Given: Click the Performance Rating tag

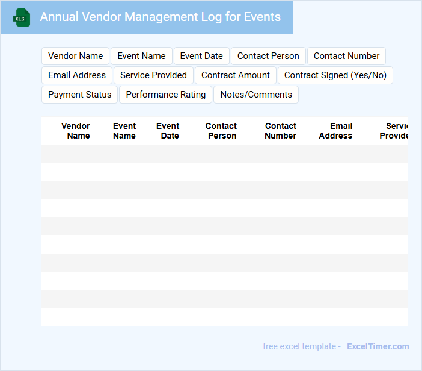Looking at the screenshot, I should 165,95.
